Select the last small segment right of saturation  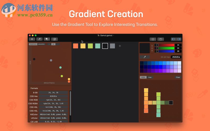(57, 44)
